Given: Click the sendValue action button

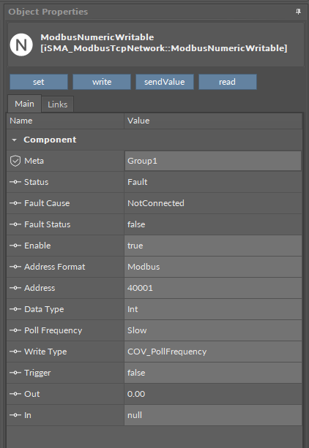Looking at the screenshot, I should [165, 82].
